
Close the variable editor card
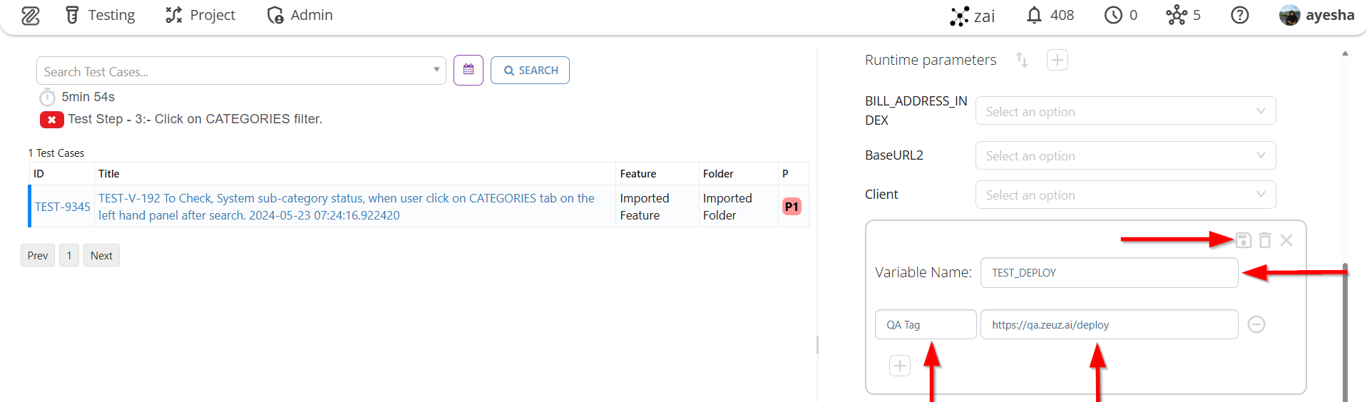(x=1286, y=240)
